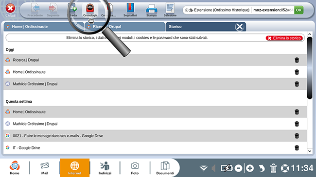The height and width of the screenshot is (177, 316).
Task: Click the speaker volume icon
Action: pos(213,168)
